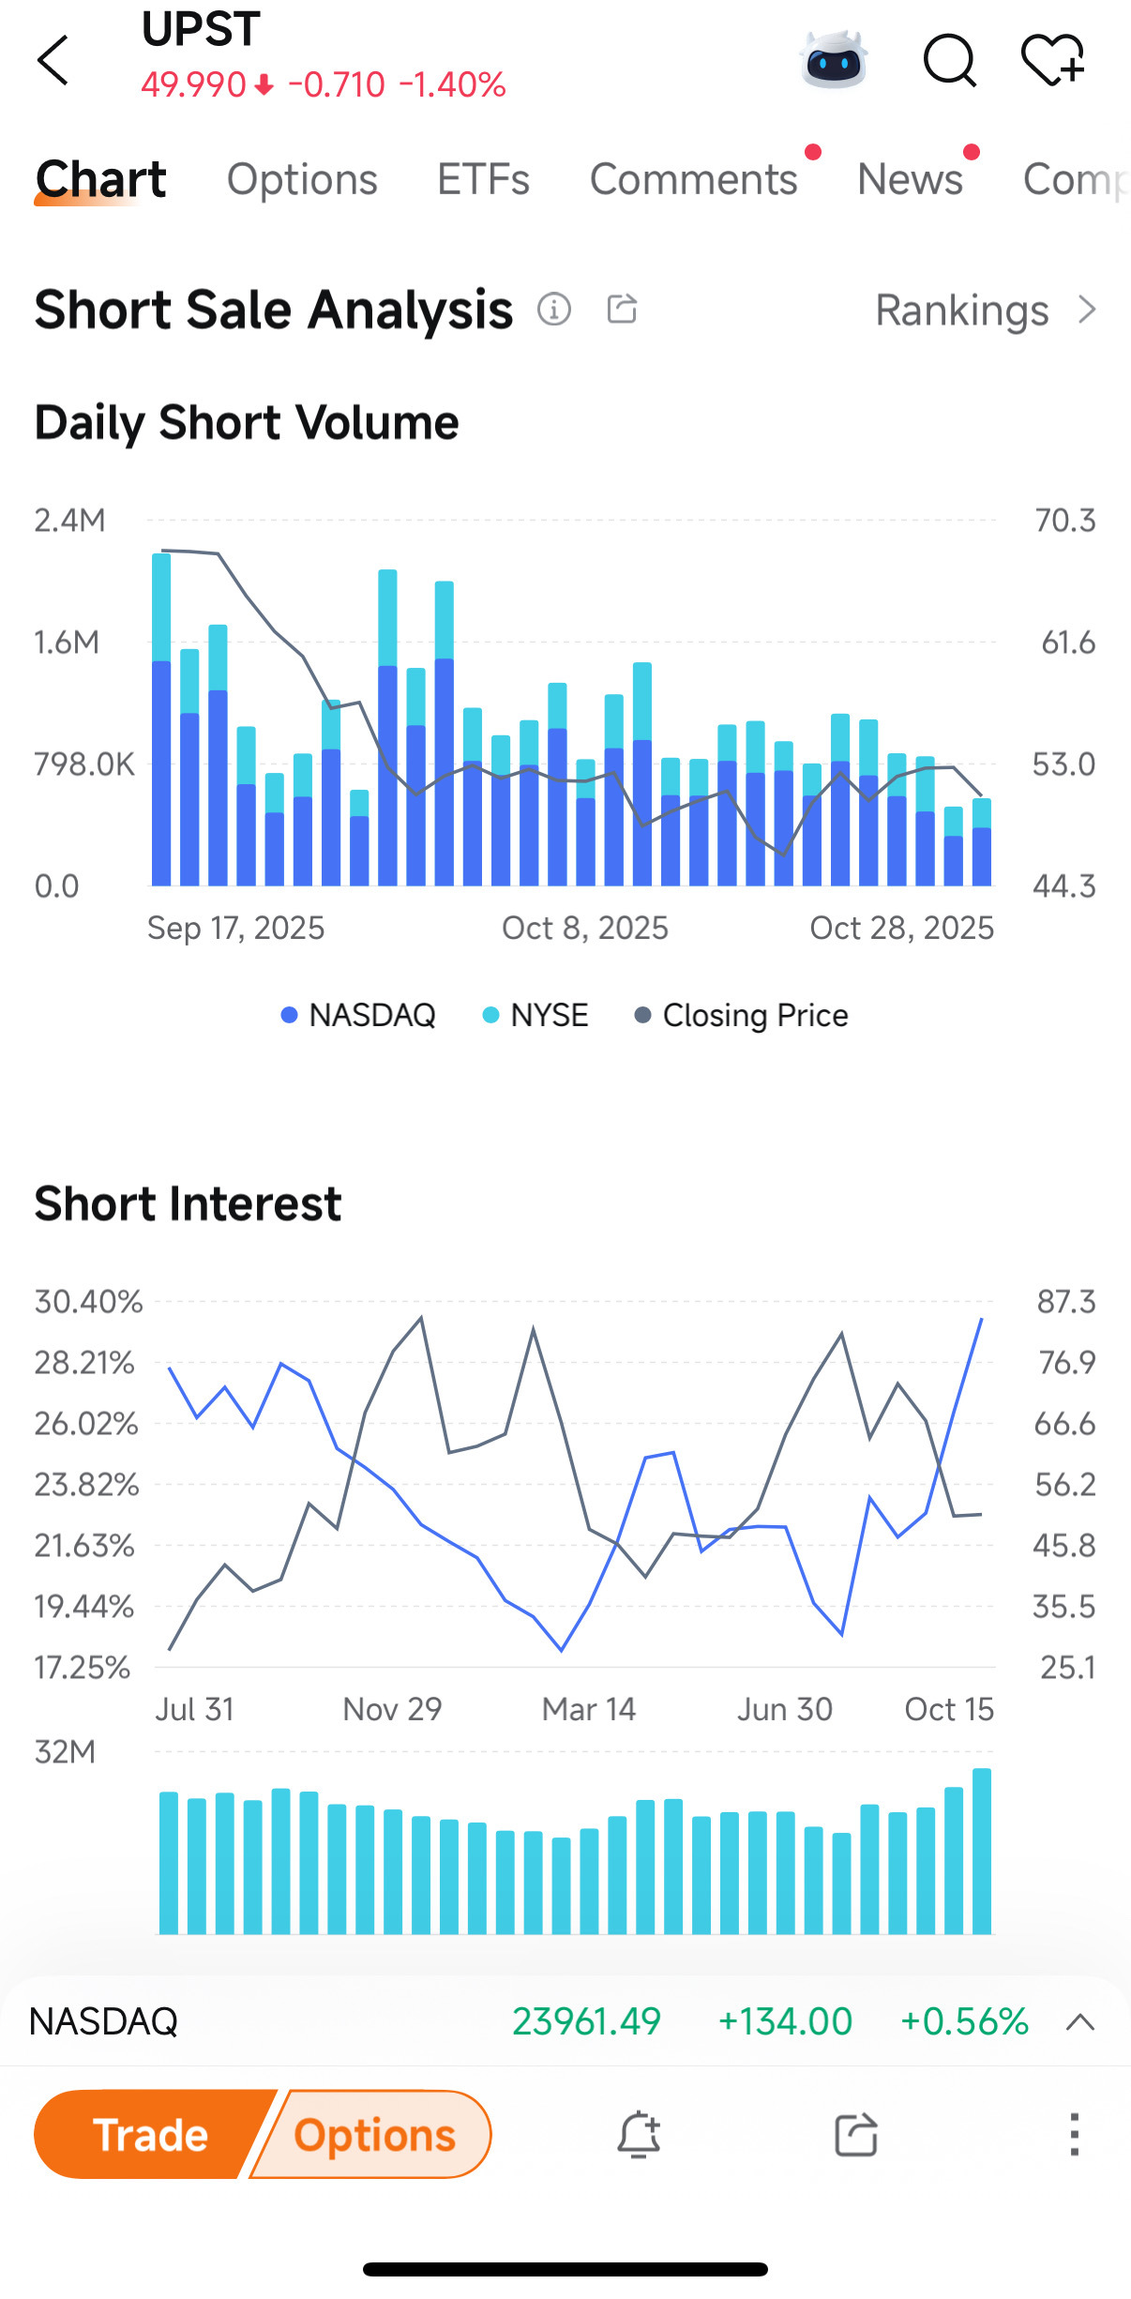The height and width of the screenshot is (2299, 1131).
Task: Open the search magnifier icon
Action: [949, 61]
